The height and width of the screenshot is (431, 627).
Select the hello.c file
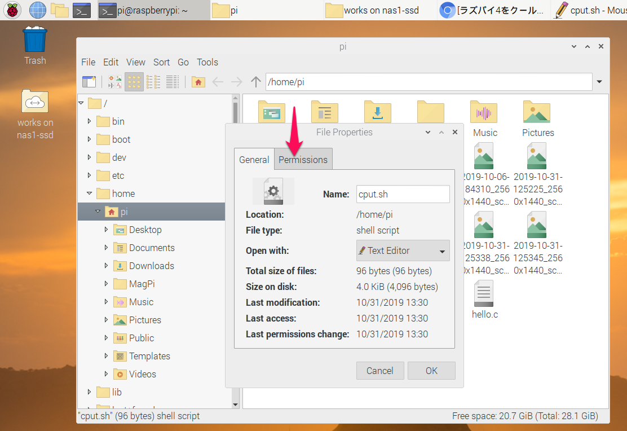484,299
